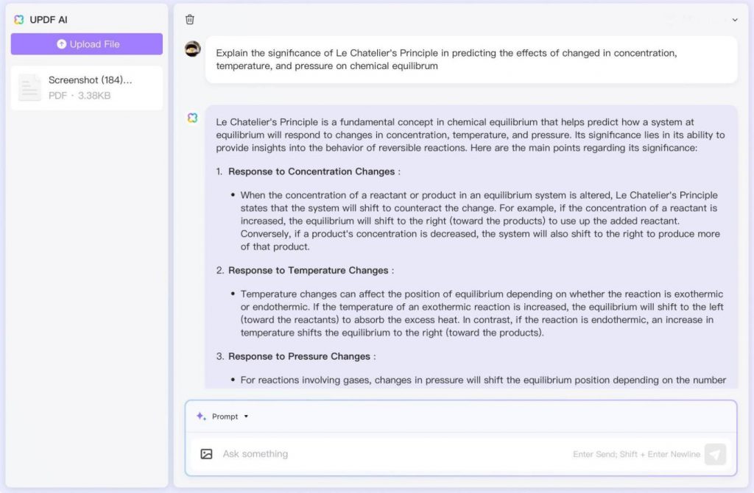Delete chat with the trash icon
Viewport: 754px width, 493px height.
pos(190,20)
